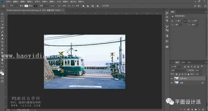Viewport: 208px width, 111px height.
Task: Click the lock icon on the 背景 layer
Action: click(x=203, y=83)
